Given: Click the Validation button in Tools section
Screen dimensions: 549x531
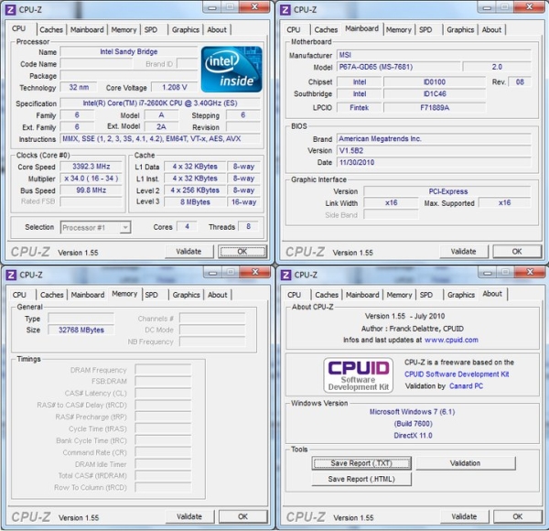Looking at the screenshot, I should 465,463.
